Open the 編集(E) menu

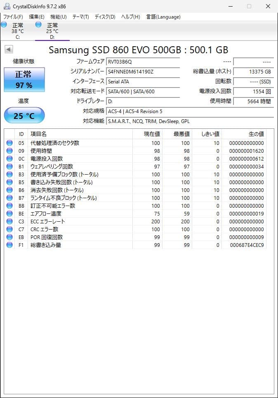pos(37,17)
